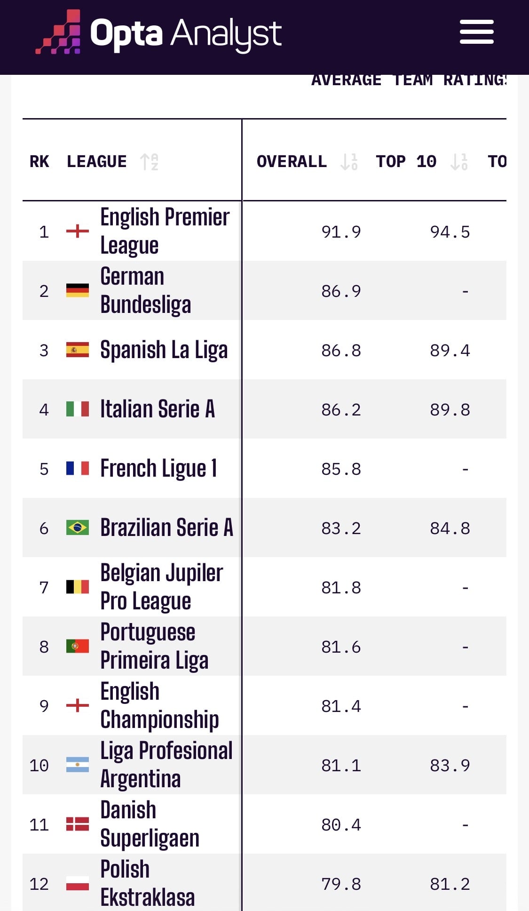Sort leagues alphabetically with A-Z icon
The image size is (529, 911).
tap(150, 161)
